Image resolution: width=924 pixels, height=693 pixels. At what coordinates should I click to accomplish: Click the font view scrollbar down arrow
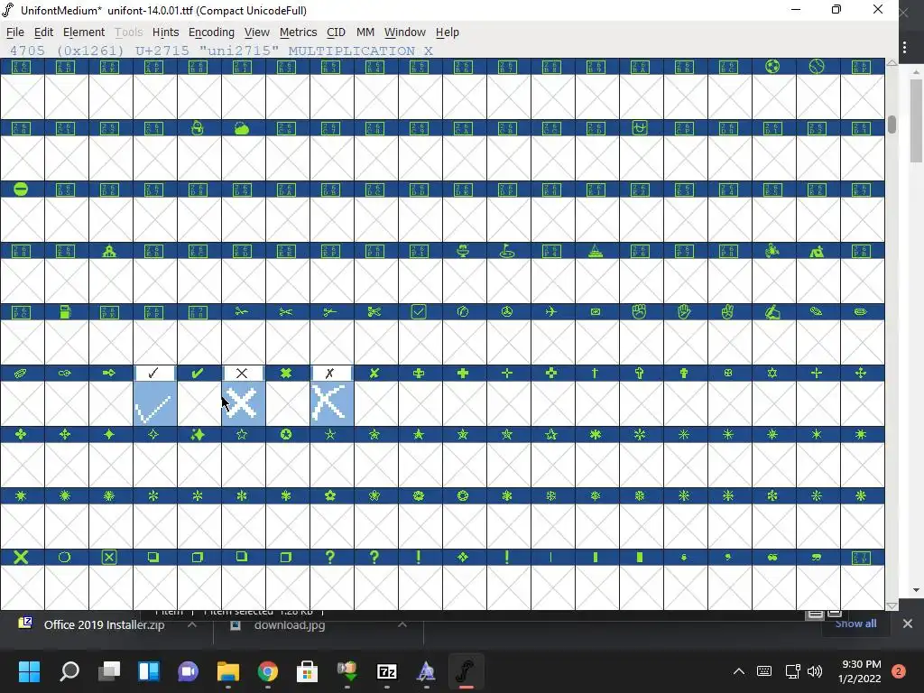(892, 605)
